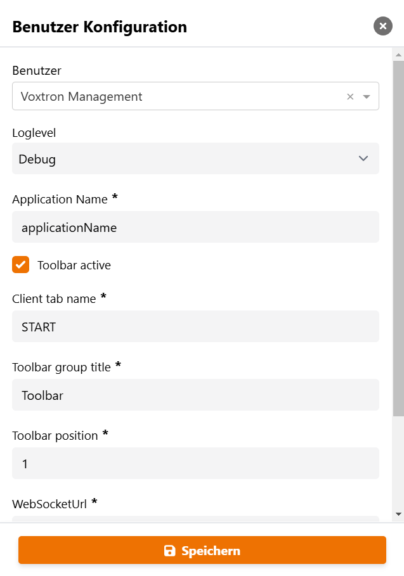This screenshot has height=576, width=404.
Task: Click the Application Name input field
Action: click(195, 227)
